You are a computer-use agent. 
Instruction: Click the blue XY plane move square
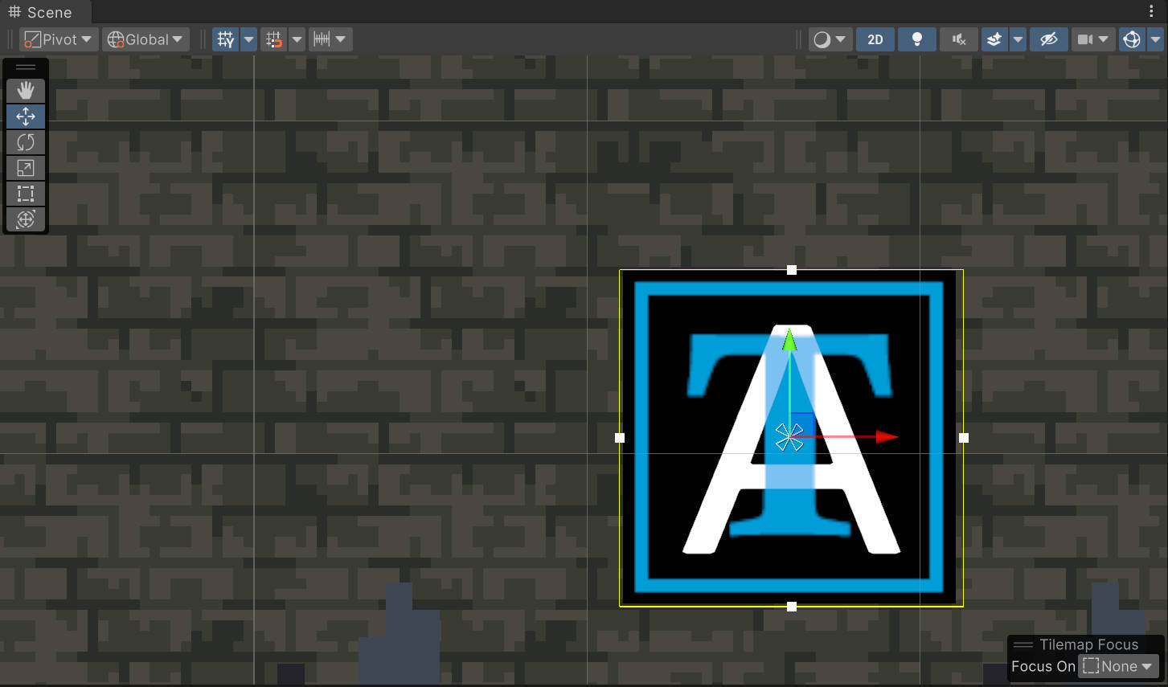click(x=802, y=425)
